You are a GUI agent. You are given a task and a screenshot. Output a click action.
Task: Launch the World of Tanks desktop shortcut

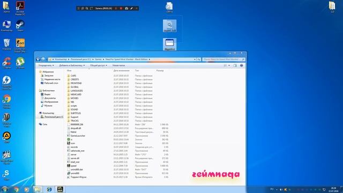7,120
